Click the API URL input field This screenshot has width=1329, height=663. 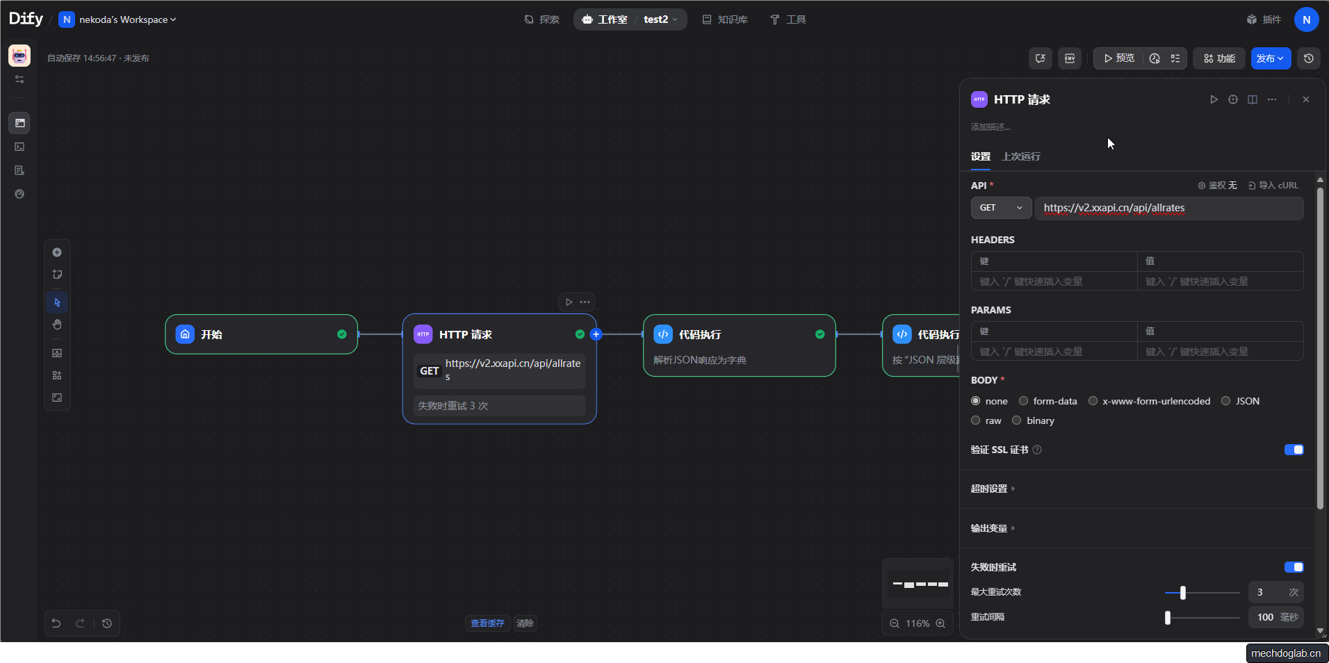tap(1168, 208)
